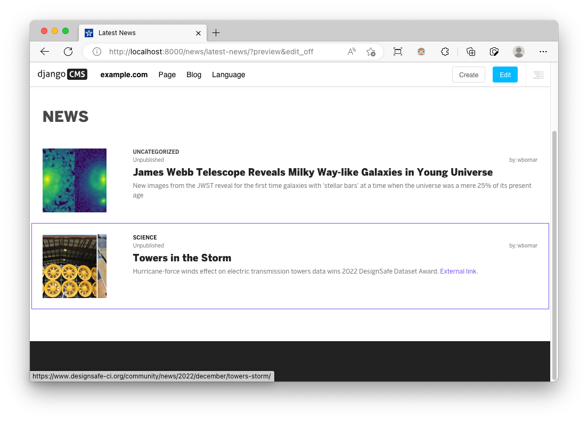Open the Collections icon

point(471,52)
